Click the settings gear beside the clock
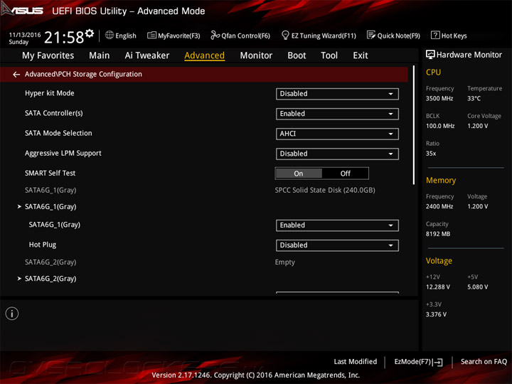The image size is (512, 384). (90, 33)
